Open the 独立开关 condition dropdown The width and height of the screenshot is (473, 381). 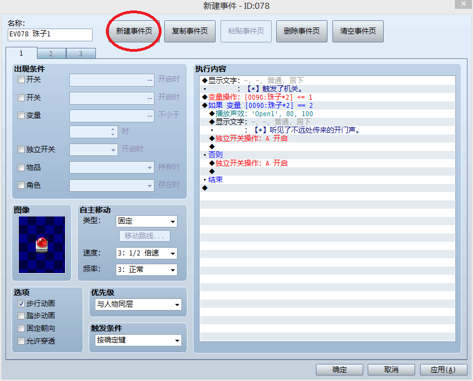[x=94, y=150]
